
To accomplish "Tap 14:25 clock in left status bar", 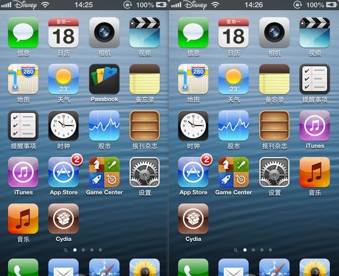I will click(84, 5).
